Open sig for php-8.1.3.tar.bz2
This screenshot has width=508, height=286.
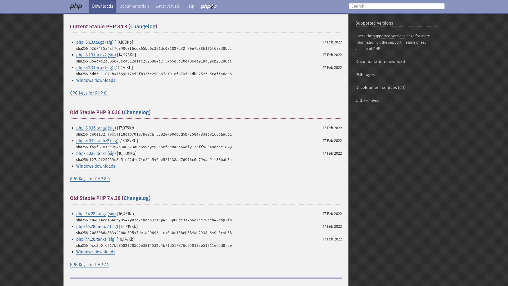(x=112, y=55)
